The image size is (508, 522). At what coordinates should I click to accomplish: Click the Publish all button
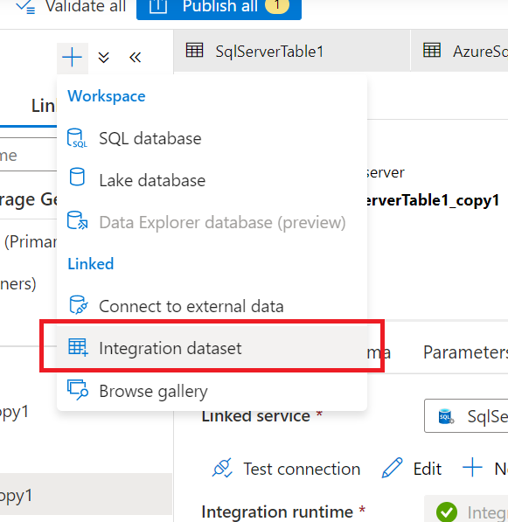219,7
